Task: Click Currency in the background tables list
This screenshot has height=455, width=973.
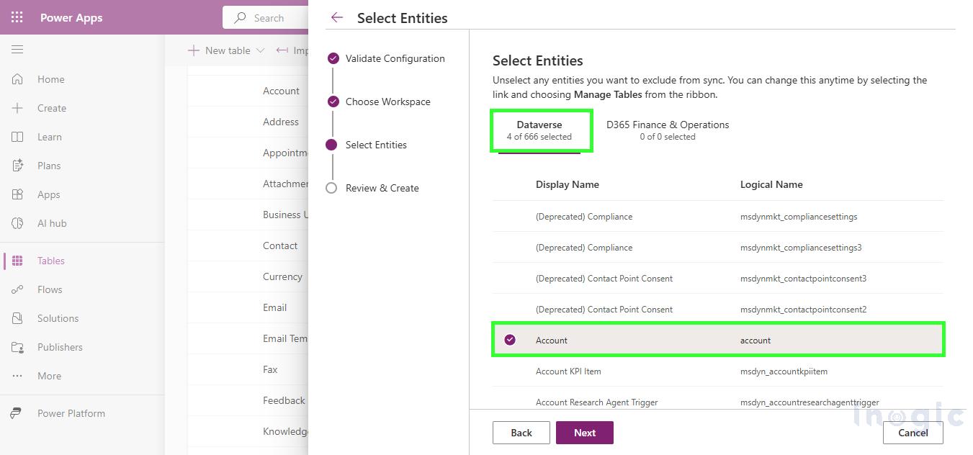Action: tap(282, 276)
